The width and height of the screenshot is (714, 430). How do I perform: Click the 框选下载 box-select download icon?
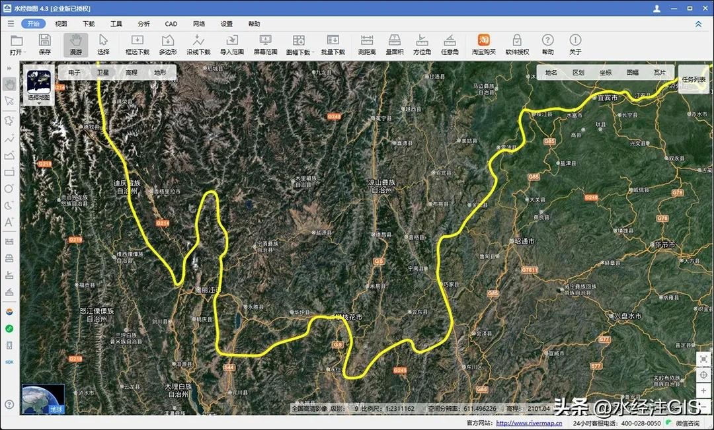pos(138,44)
